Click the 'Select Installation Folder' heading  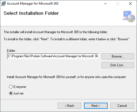tap(31, 13)
